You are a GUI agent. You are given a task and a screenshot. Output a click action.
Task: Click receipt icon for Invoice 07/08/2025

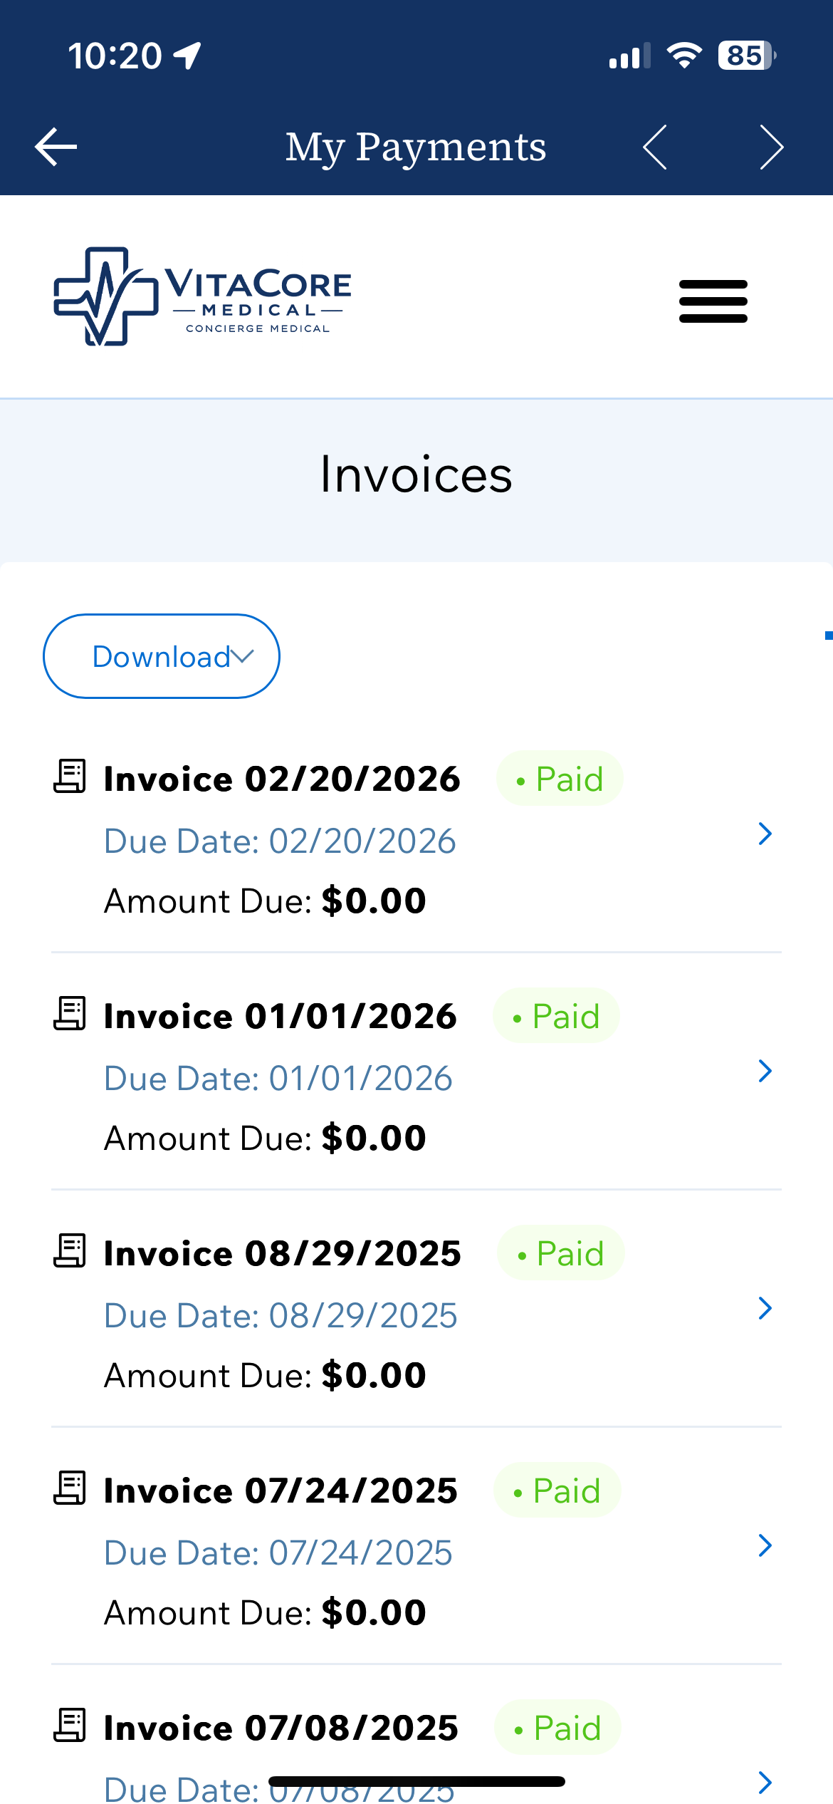[70, 1726]
